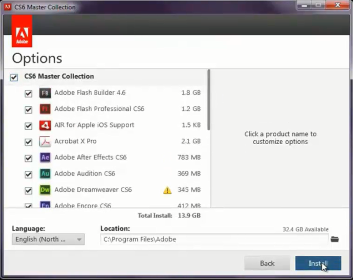Click the Adobe Audition CS6 icon
Image resolution: width=353 pixels, height=280 pixels.
[x=45, y=174]
